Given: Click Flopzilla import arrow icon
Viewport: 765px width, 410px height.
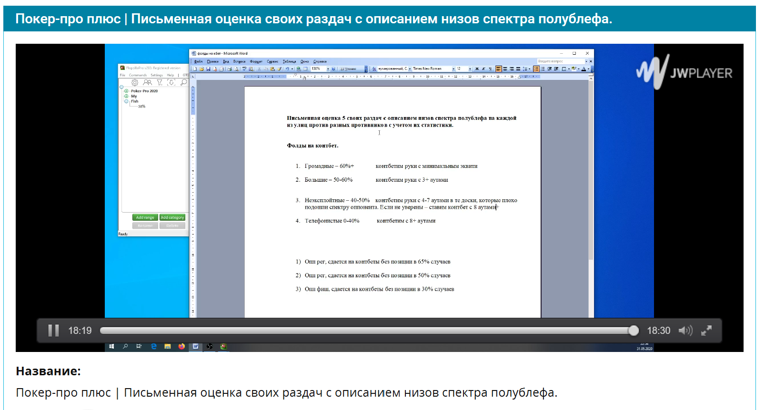Looking at the screenshot, I should coord(171,82).
